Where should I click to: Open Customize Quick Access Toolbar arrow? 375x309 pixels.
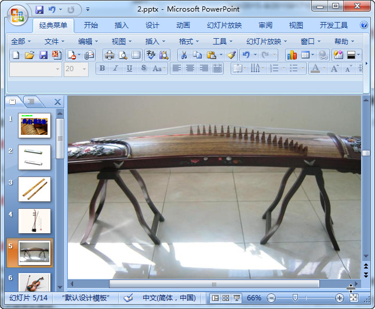(88, 10)
